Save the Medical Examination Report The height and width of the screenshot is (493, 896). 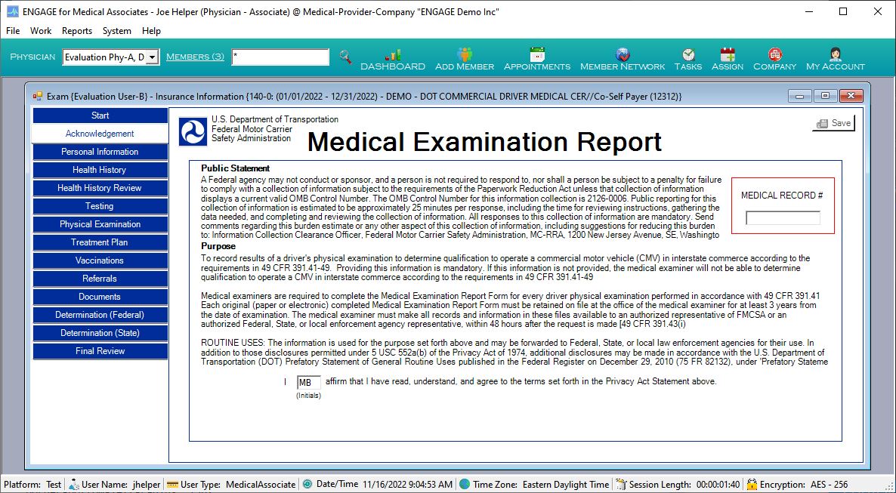pos(833,122)
